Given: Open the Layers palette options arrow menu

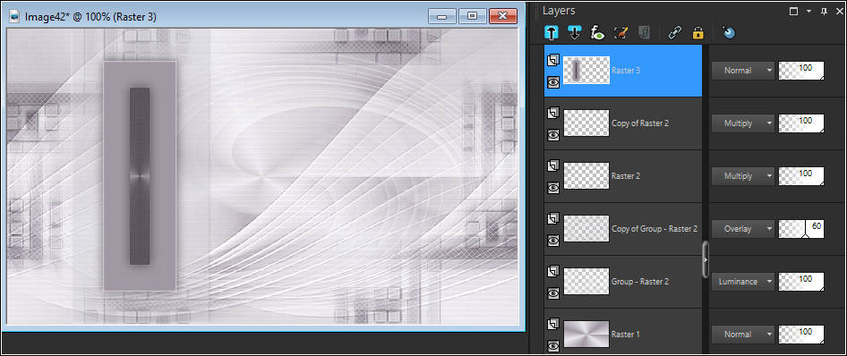Looking at the screenshot, I should (808, 12).
